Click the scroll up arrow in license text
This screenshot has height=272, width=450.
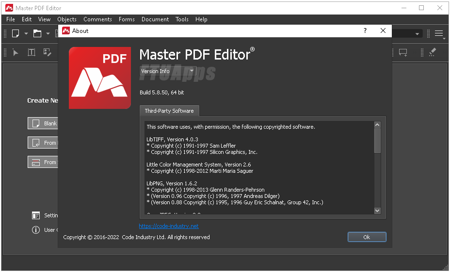tap(377, 124)
